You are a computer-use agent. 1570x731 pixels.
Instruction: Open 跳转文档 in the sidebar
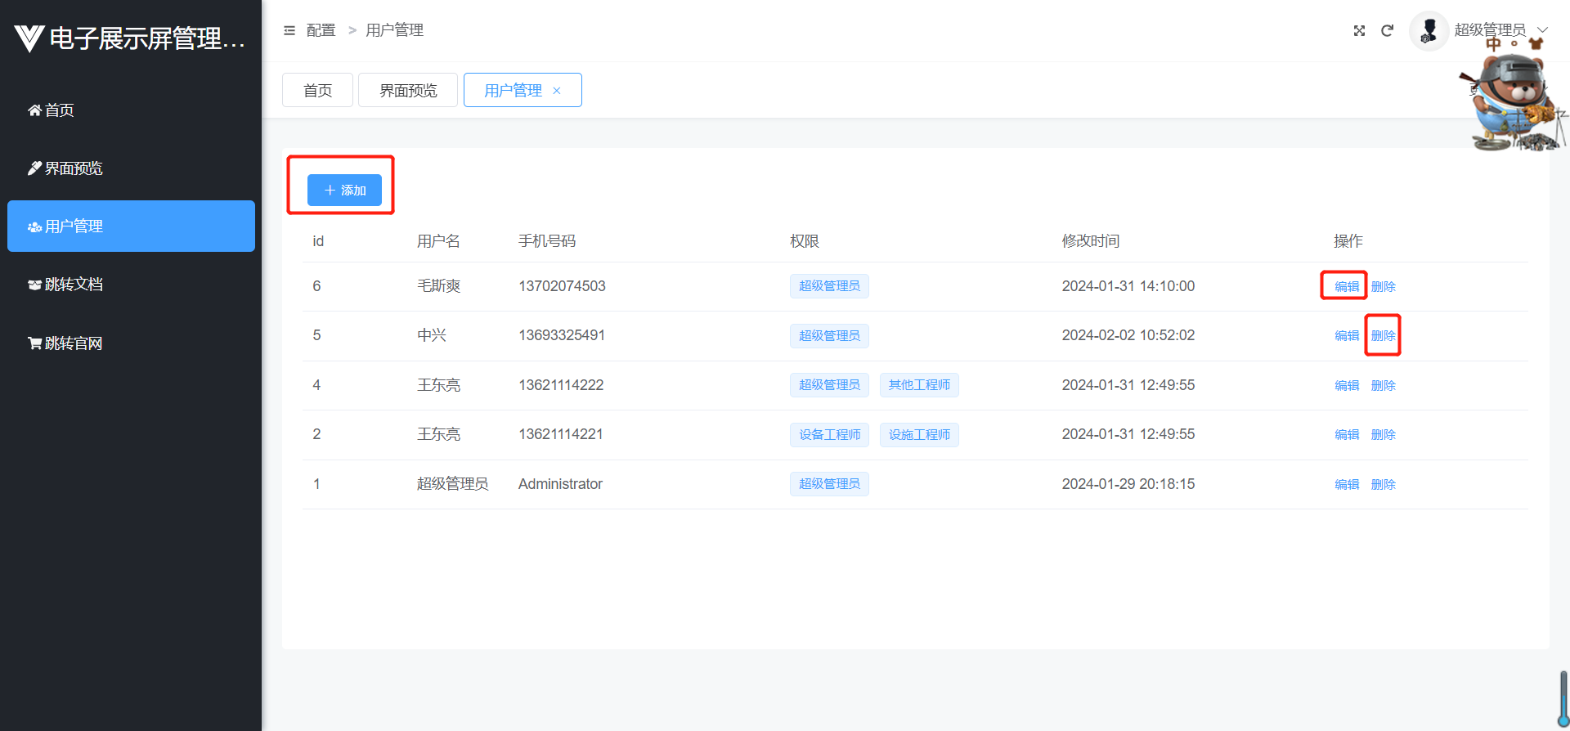pyautogui.click(x=73, y=285)
